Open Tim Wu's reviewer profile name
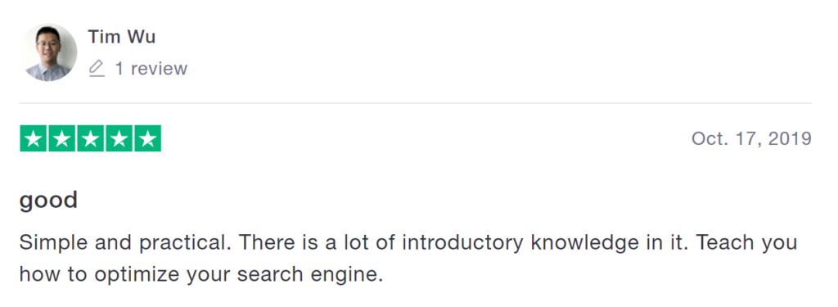 (x=122, y=37)
